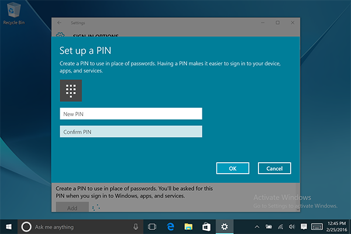Open File Explorer from taskbar
Screen dimensions: 351x234
(188, 227)
